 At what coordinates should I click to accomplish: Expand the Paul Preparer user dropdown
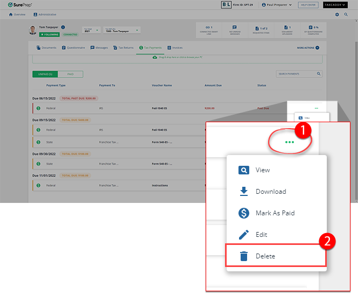click(x=277, y=5)
